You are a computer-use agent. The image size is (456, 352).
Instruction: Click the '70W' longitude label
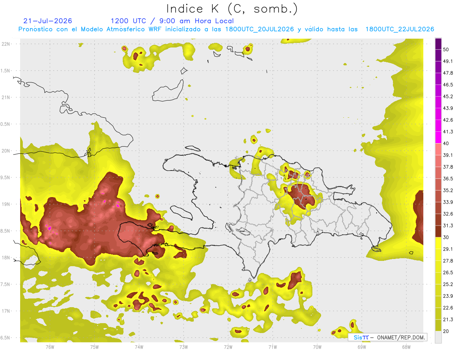point(317,347)
